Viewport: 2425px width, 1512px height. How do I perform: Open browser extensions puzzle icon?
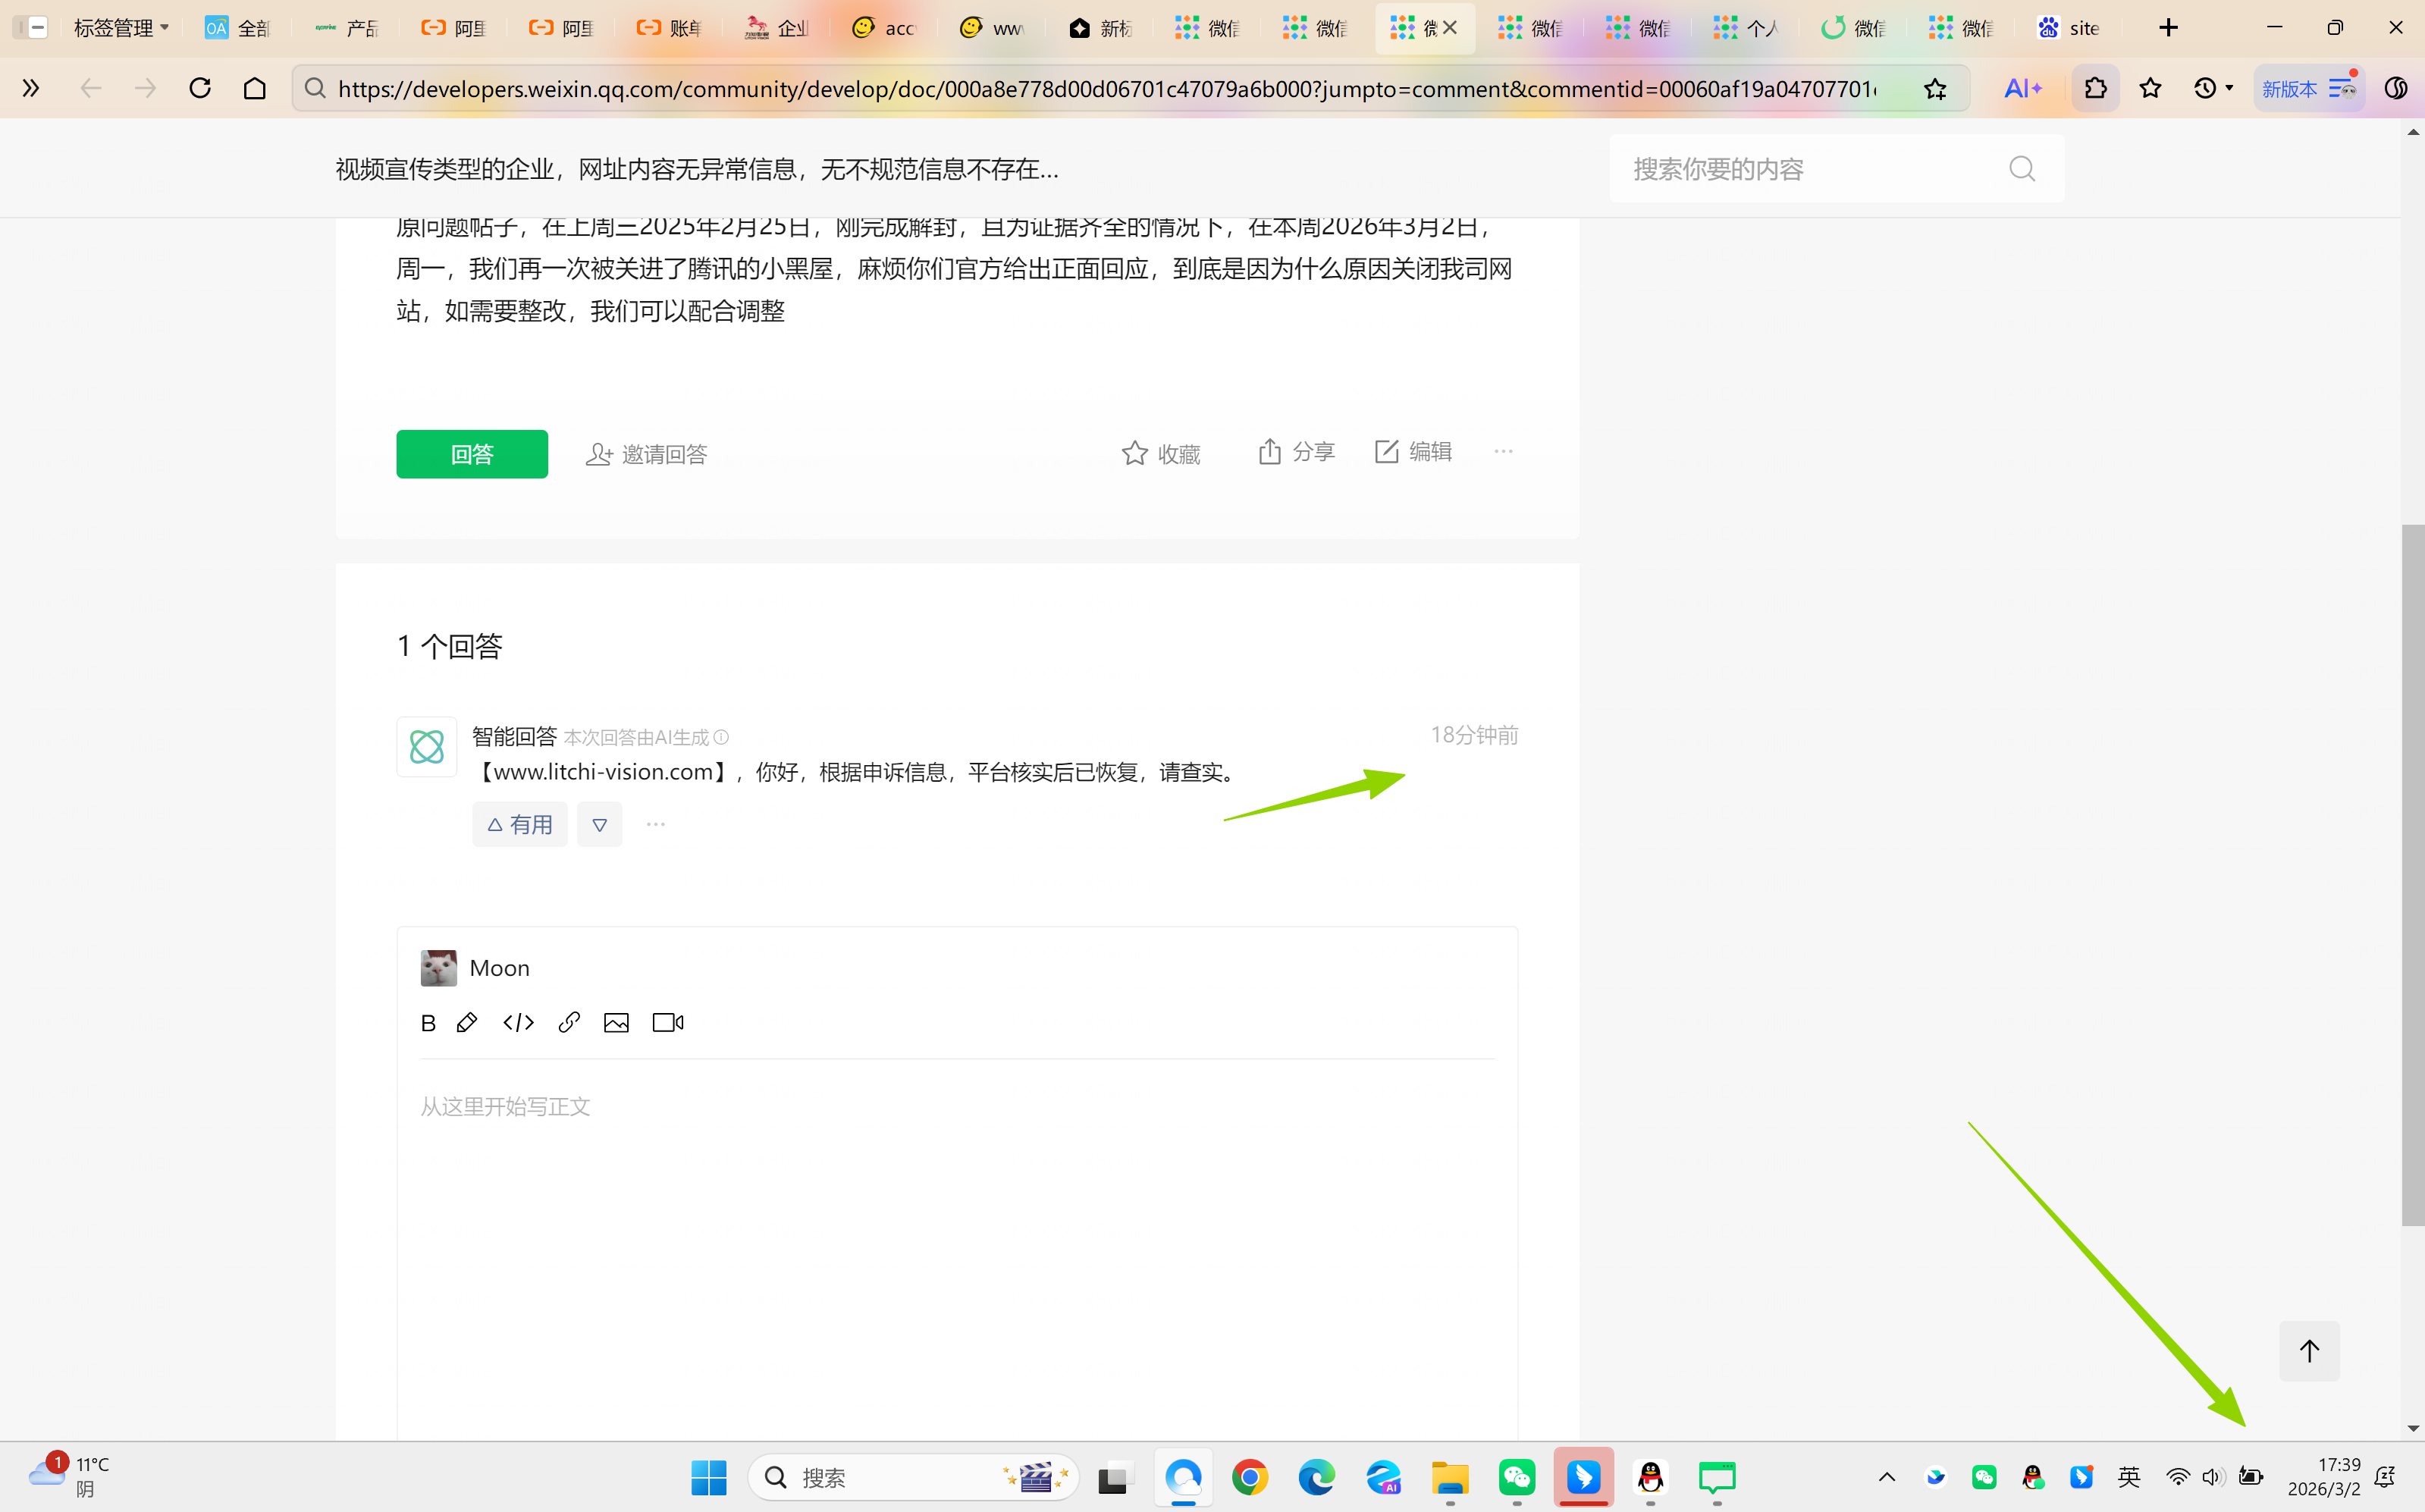2095,89
